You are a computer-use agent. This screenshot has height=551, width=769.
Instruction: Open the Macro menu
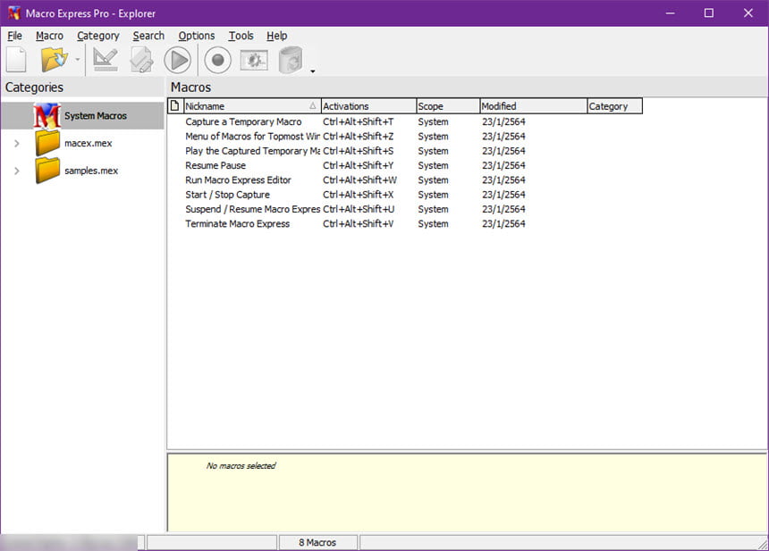click(49, 36)
